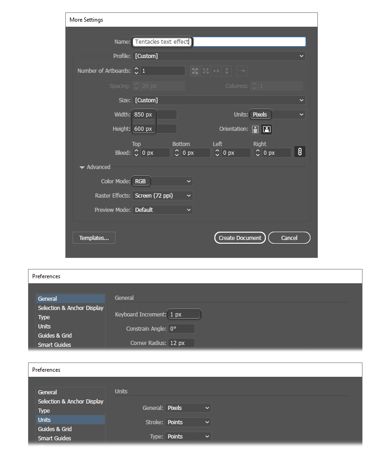Open the Color Mode dropdown set to RGB
Viewport: 391px width, 456px height.
162,181
